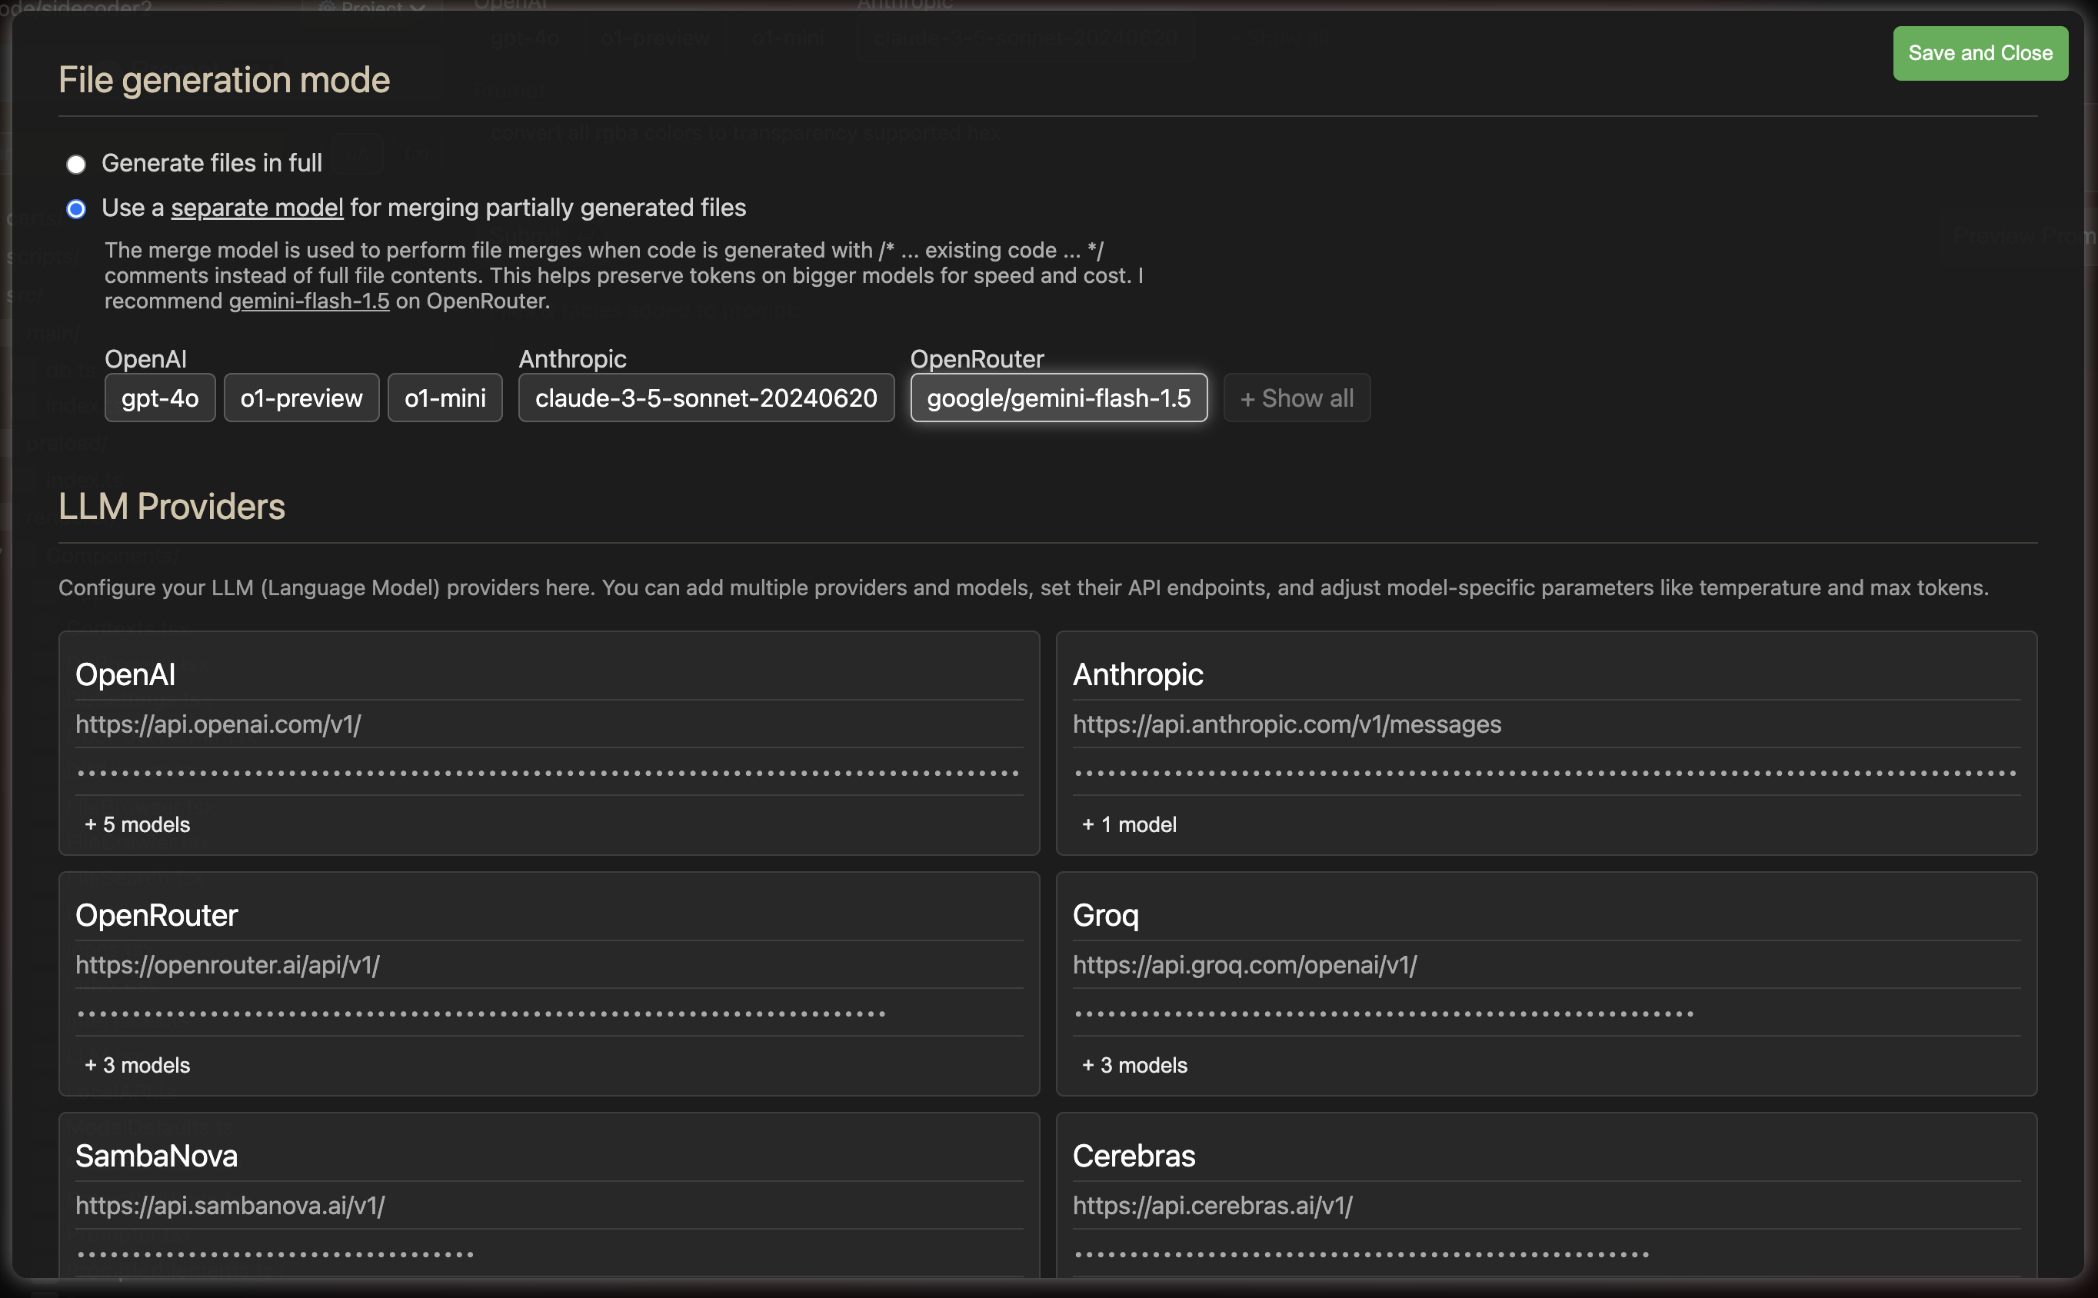Pick the o1-mini model chip
The width and height of the screenshot is (2098, 1298).
(445, 398)
